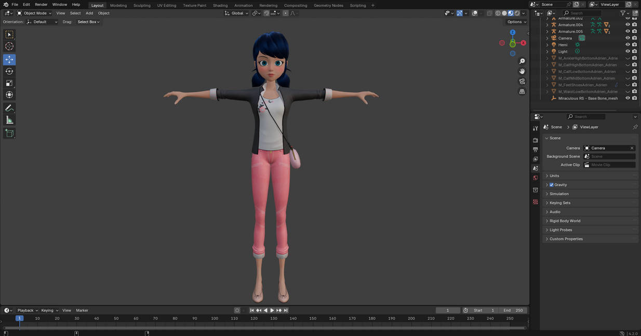Open the viewport Add menu
Image resolution: width=641 pixels, height=336 pixels.
coord(89,13)
